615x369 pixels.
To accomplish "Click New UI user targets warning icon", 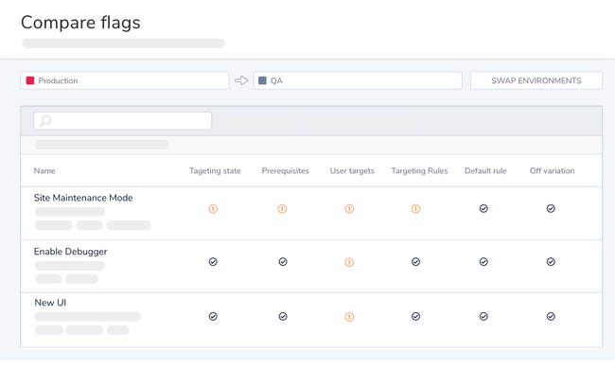I will point(349,316).
